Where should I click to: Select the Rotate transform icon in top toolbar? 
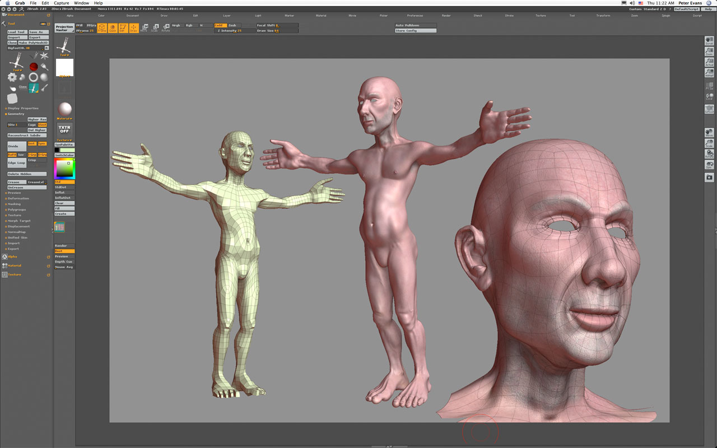(x=166, y=27)
